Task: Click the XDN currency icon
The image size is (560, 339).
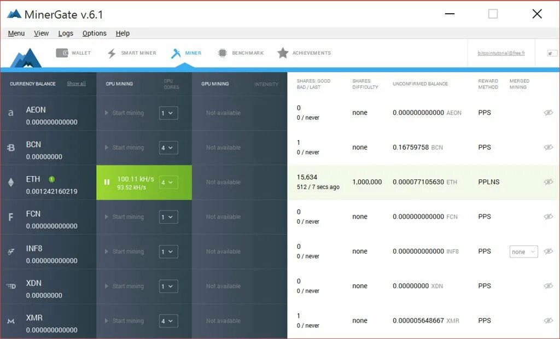Action: click(11, 286)
